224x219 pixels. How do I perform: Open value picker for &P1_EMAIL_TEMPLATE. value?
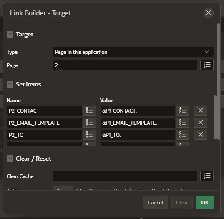tap(183, 123)
